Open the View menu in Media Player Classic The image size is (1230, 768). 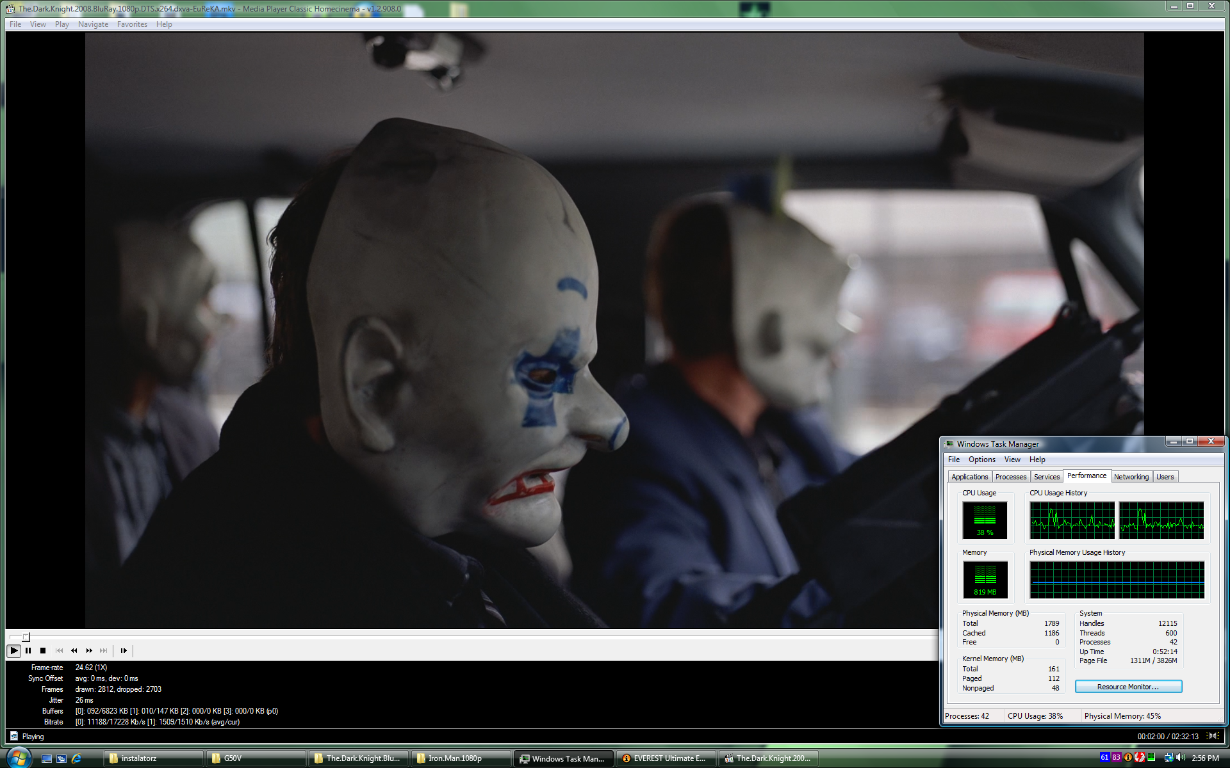(38, 24)
